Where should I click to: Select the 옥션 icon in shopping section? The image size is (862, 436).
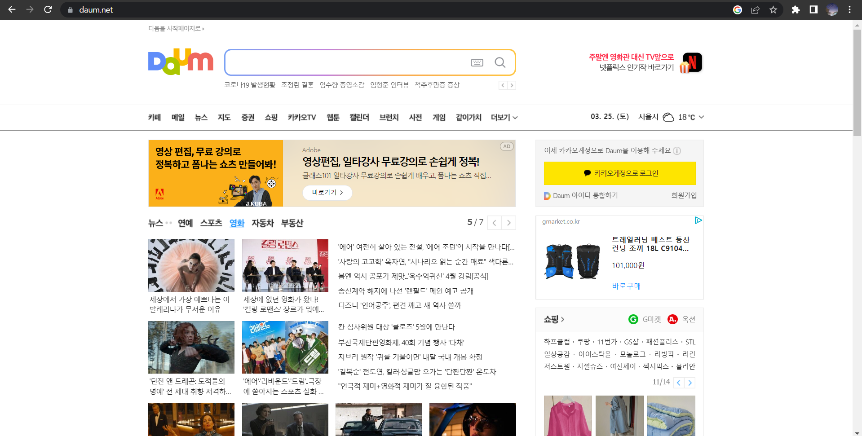click(672, 319)
